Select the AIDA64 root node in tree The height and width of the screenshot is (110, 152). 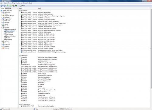(6, 11)
